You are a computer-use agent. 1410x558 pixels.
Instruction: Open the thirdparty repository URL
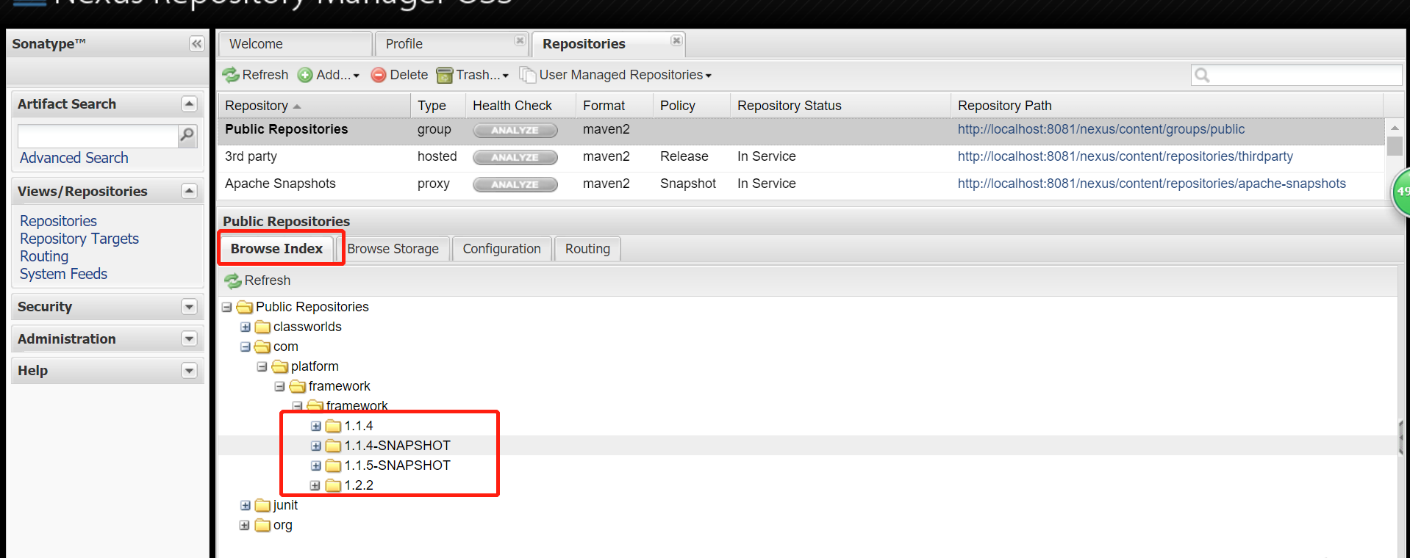pos(1125,156)
